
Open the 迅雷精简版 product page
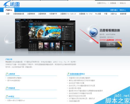coord(42,14)
